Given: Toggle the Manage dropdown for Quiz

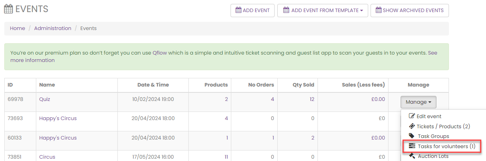Looking at the screenshot, I should click(x=418, y=102).
